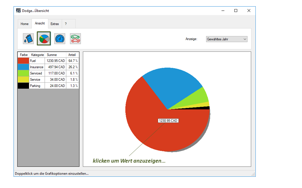Click the car comparison icon
This screenshot has height=188, width=302.
click(75, 39)
